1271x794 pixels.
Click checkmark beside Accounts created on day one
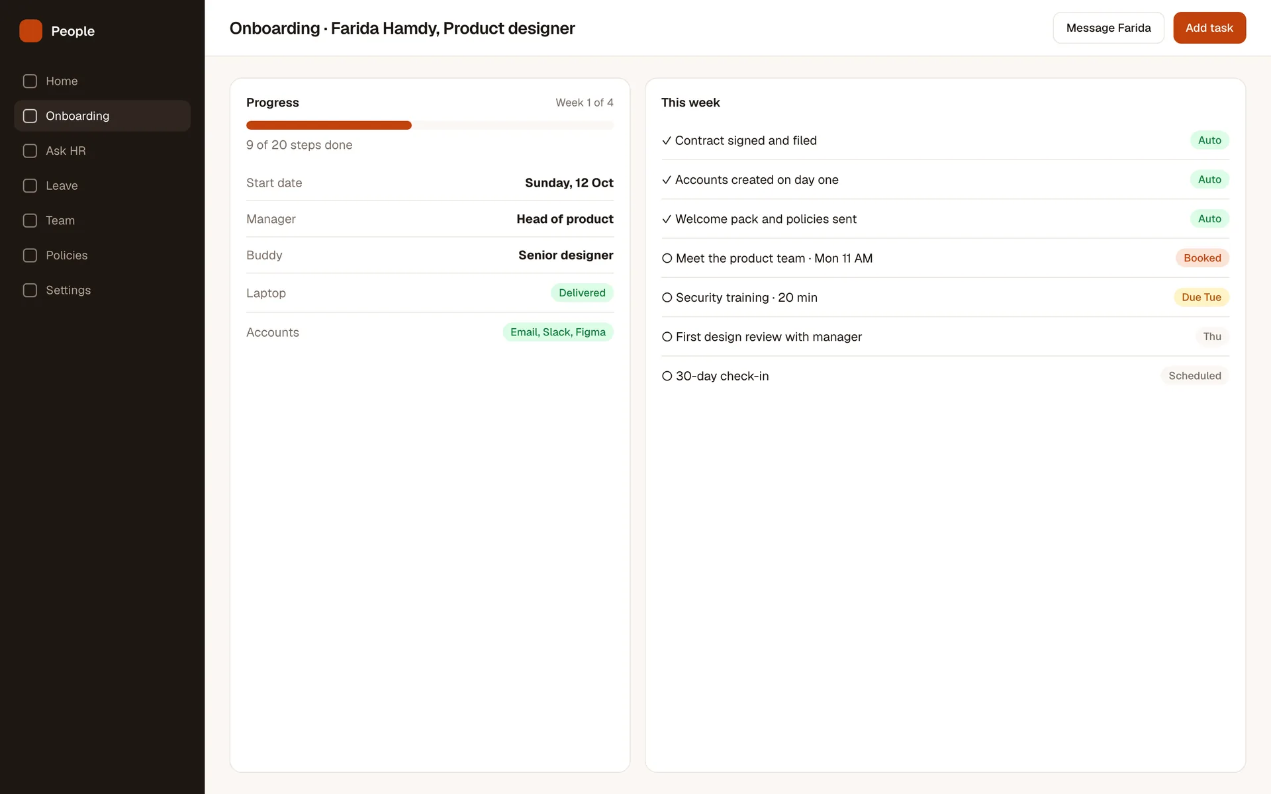[x=667, y=180]
